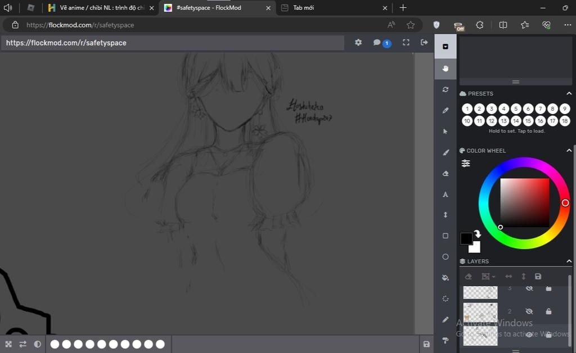Screen dimensions: 576x353
Task: Open browser settings and more menu
Action: tap(567, 25)
